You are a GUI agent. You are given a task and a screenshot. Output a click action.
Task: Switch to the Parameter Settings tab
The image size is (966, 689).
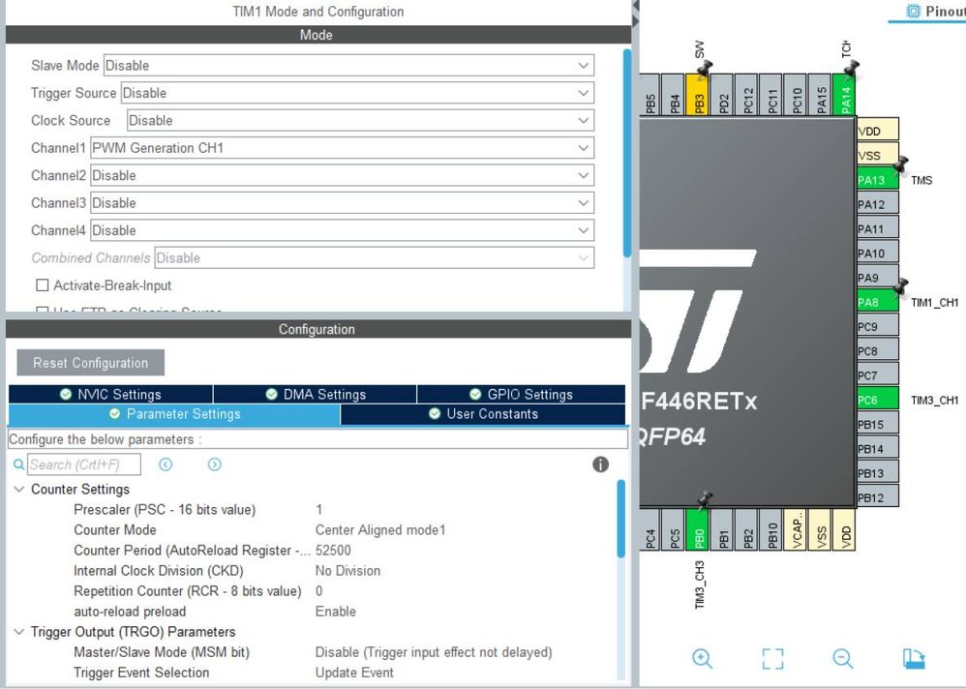(174, 414)
